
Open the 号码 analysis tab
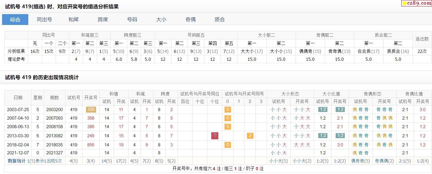(x=132, y=20)
